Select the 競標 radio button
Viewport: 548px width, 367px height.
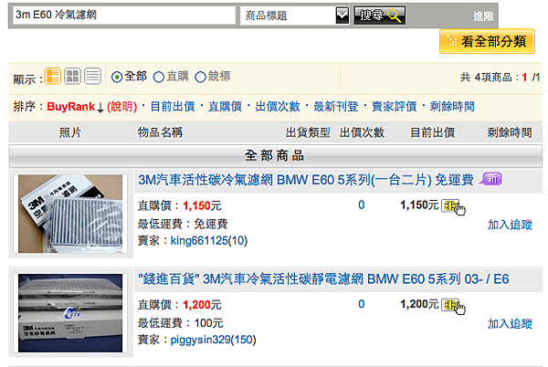pyautogui.click(x=200, y=77)
